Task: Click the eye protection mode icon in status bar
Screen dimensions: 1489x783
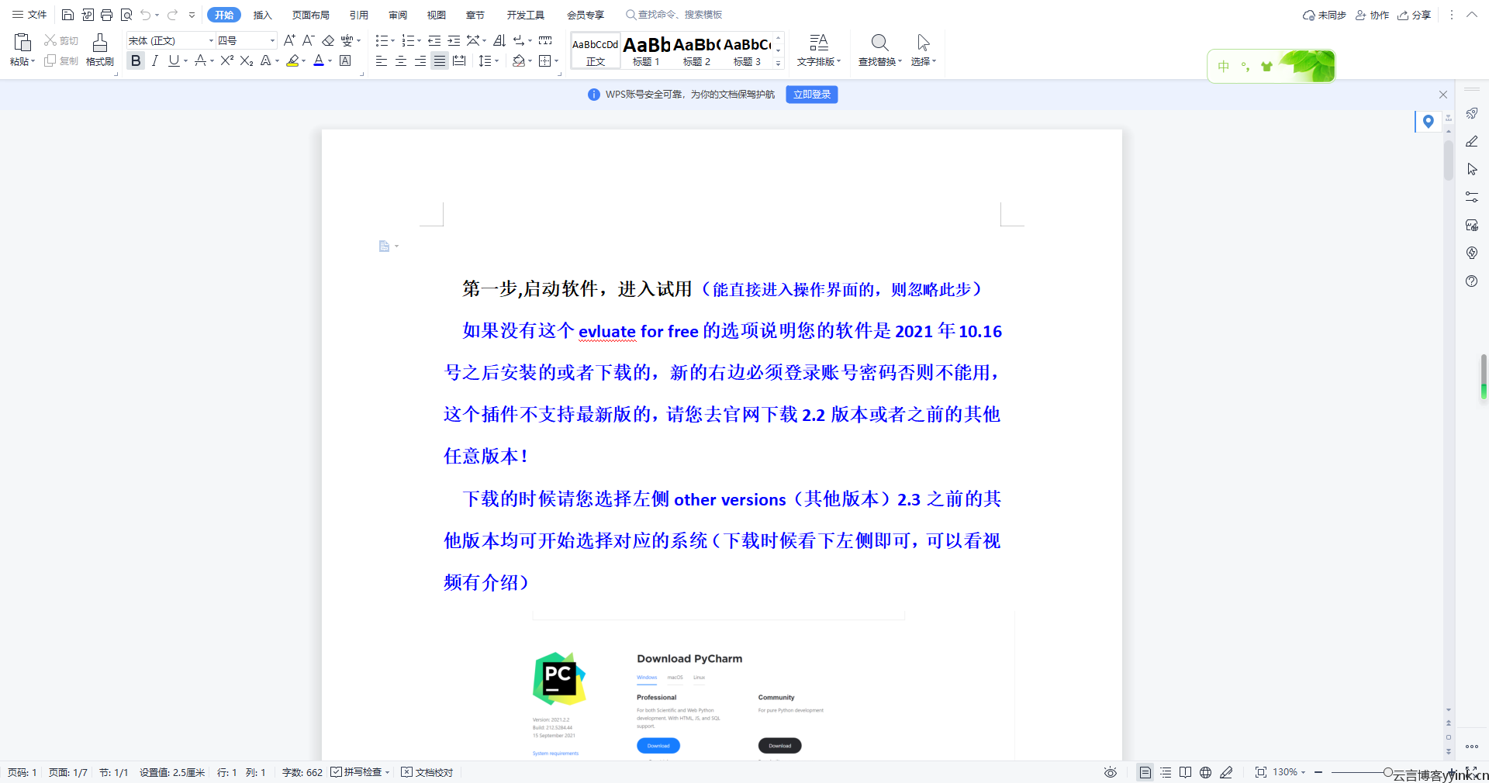Action: click(x=1111, y=772)
